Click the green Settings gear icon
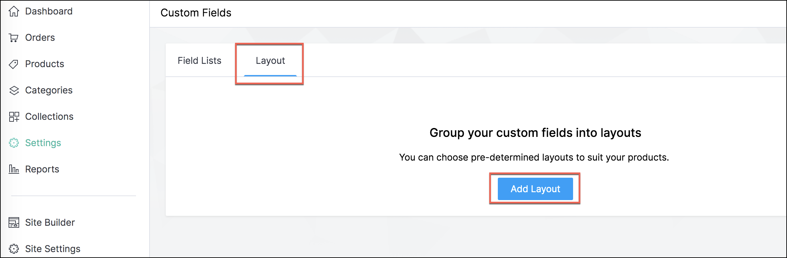Screen dimensions: 787x258 pos(14,143)
